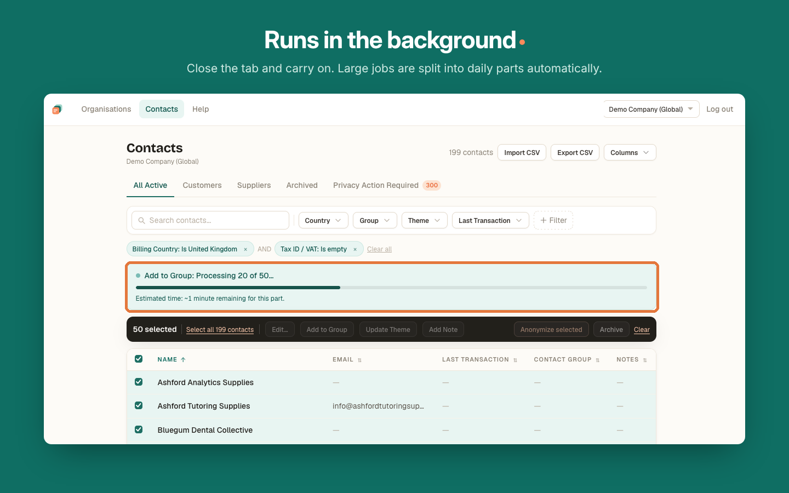Click the Import CSV button
Viewport: 789px width, 493px height.
pyautogui.click(x=522, y=152)
